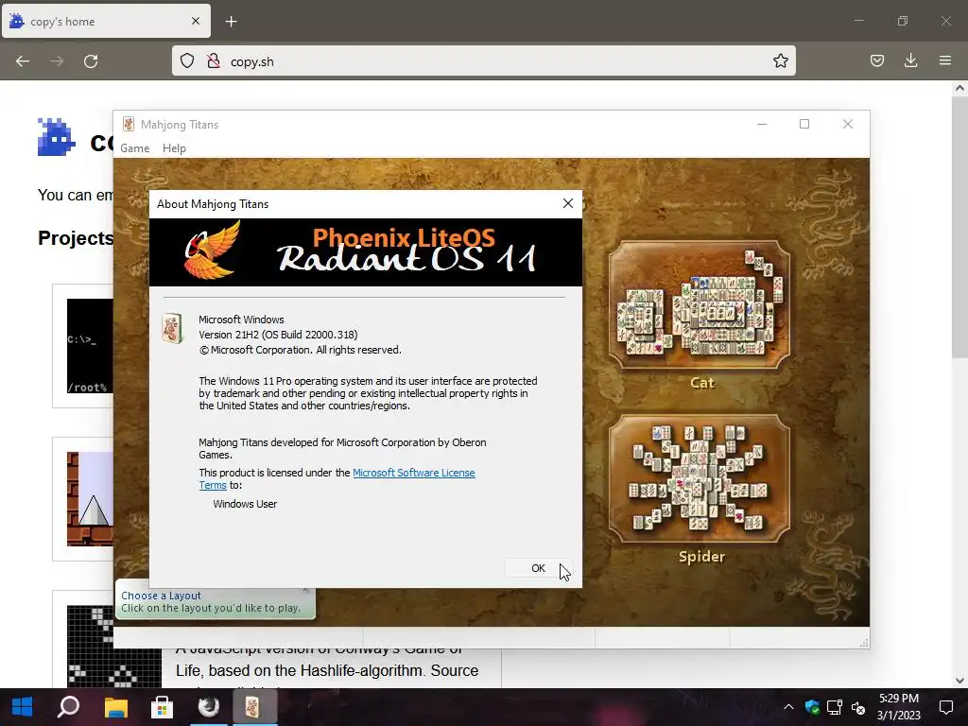The width and height of the screenshot is (968, 726).
Task: Click the copy.sh blue pixel mascot logo
Action: point(56,137)
